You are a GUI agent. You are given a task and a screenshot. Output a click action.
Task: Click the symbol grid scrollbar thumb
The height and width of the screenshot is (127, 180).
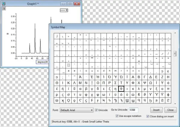tap(175, 53)
